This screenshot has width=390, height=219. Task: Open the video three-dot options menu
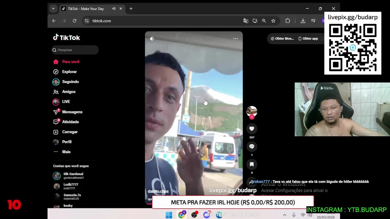pyautogui.click(x=235, y=39)
